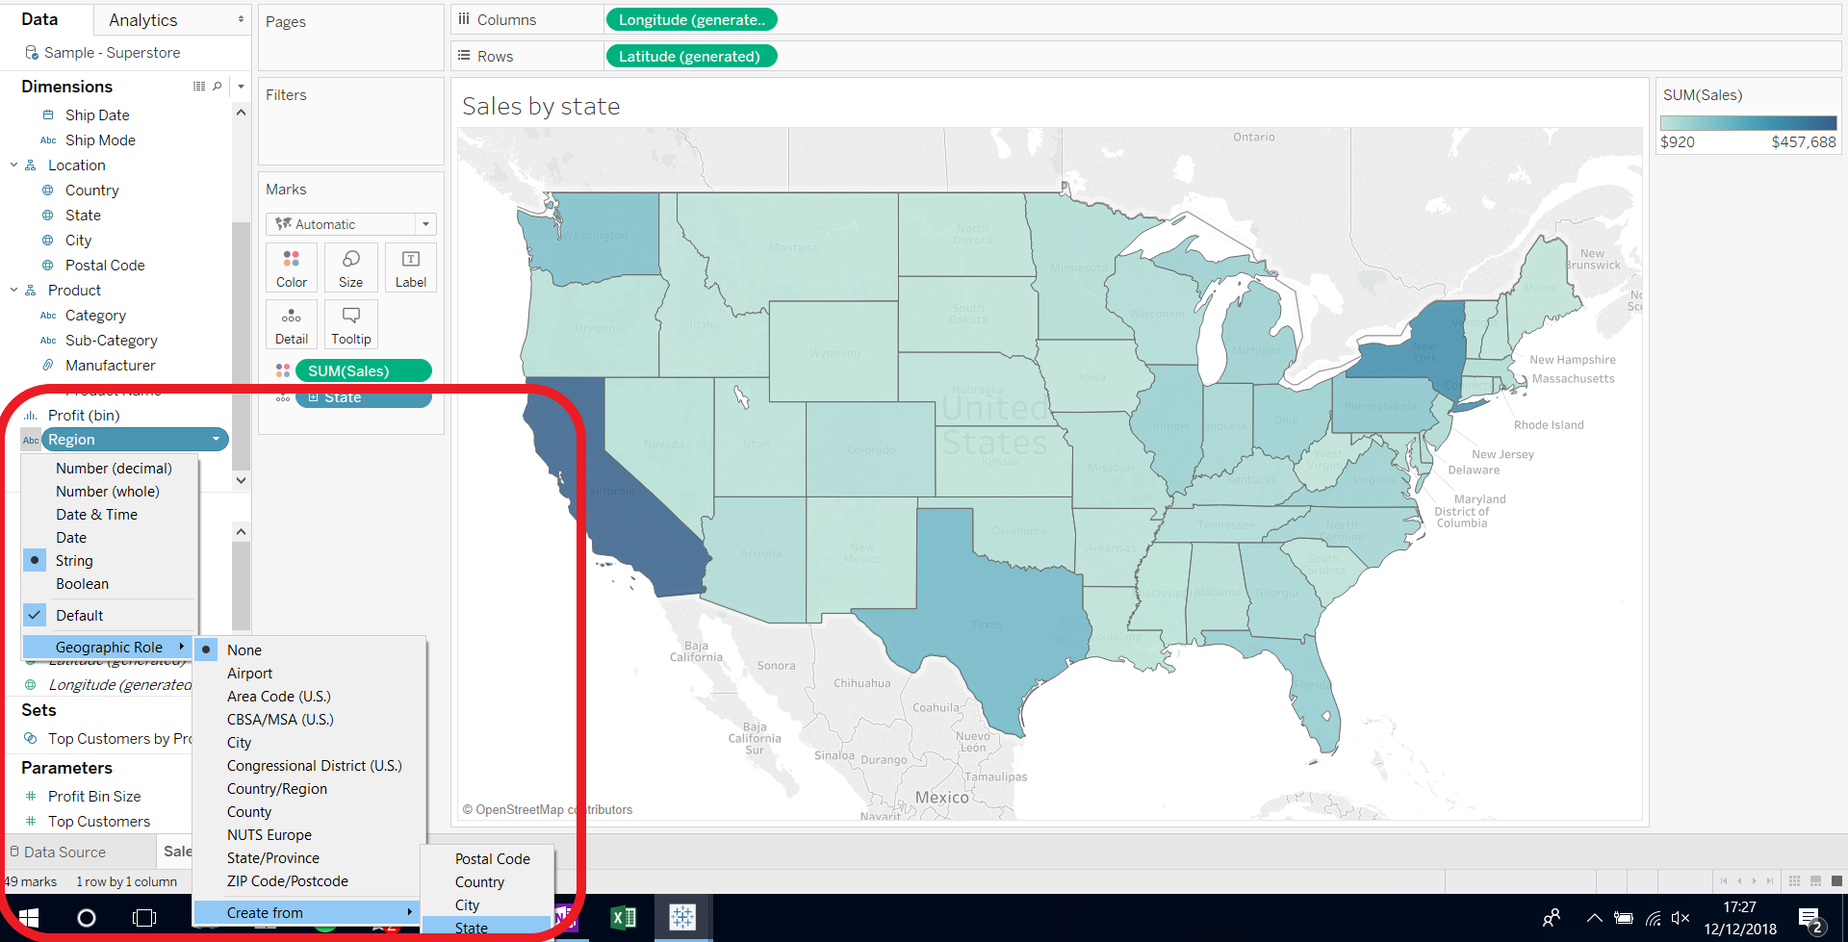Open the Windows Start menu

pos(29,918)
